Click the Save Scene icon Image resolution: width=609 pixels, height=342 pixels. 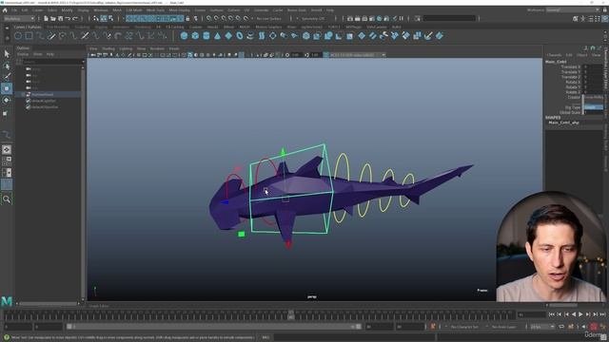(60, 18)
